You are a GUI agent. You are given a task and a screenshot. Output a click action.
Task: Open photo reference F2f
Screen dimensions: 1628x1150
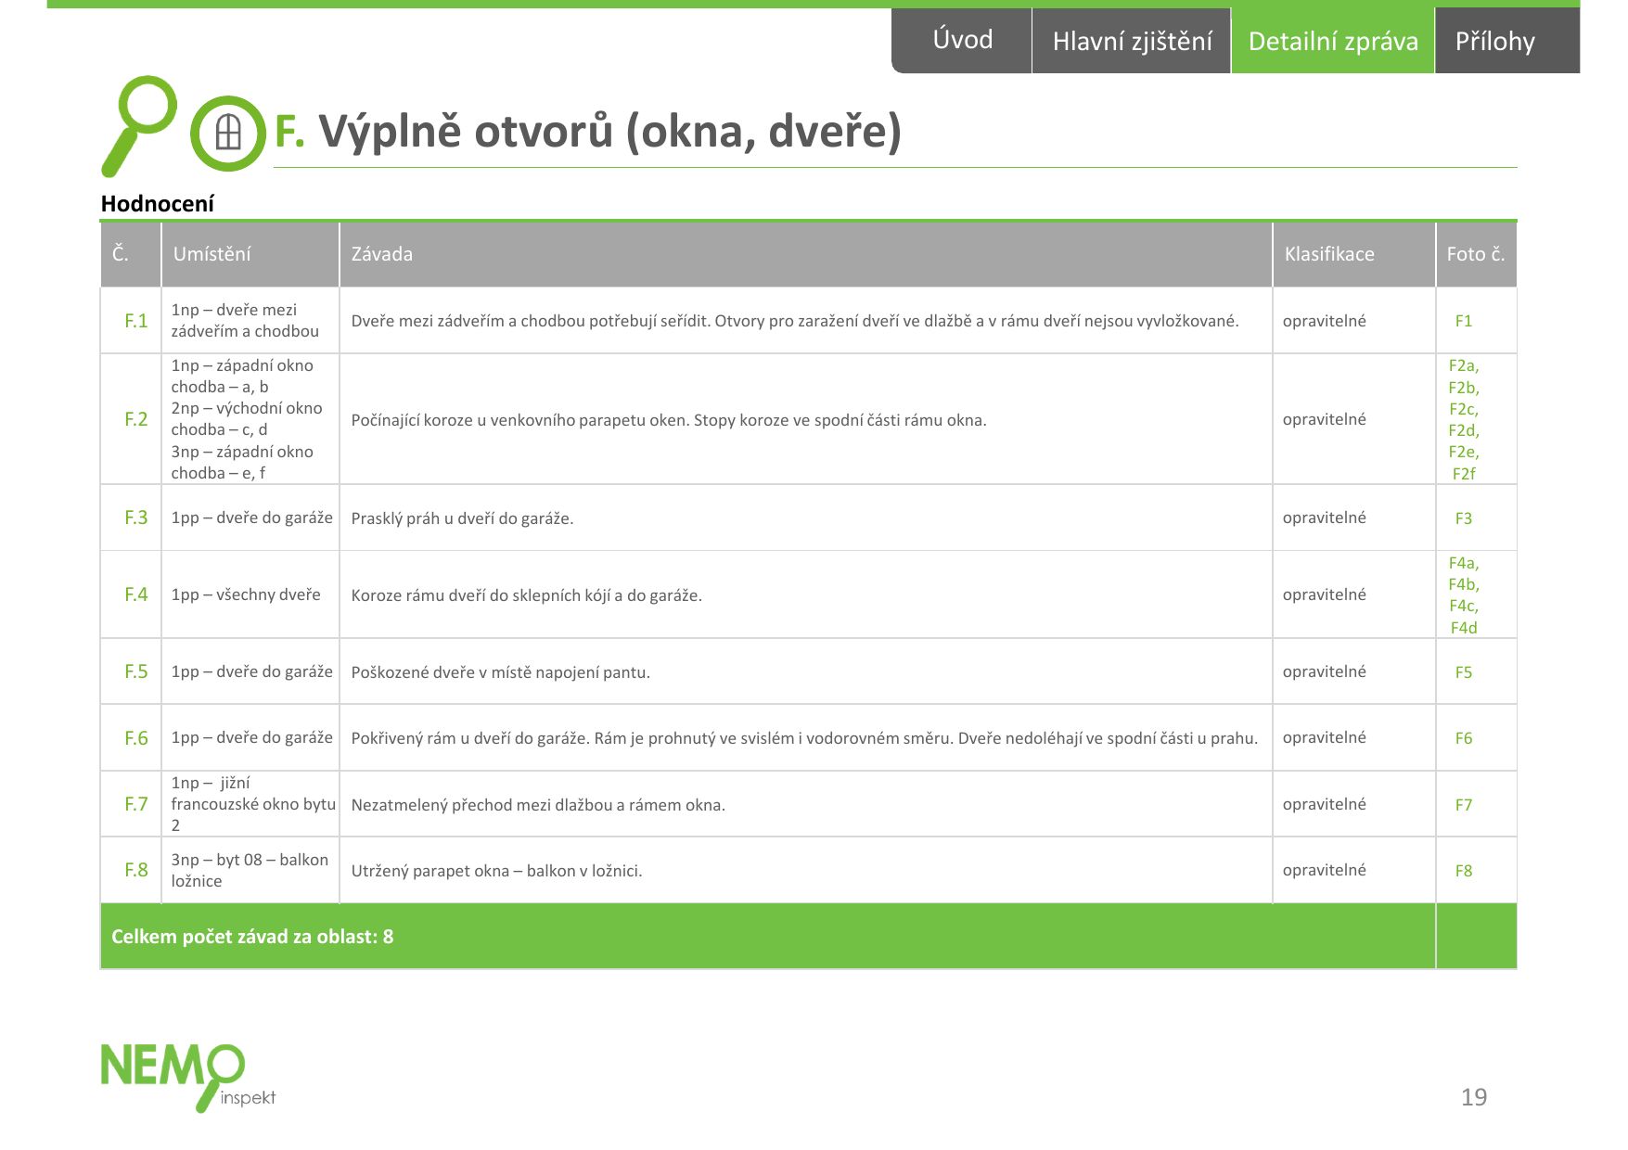(1463, 474)
